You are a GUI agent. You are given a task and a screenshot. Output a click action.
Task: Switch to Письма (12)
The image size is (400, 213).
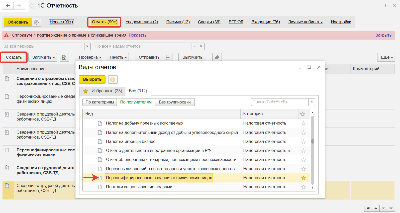coord(178,22)
